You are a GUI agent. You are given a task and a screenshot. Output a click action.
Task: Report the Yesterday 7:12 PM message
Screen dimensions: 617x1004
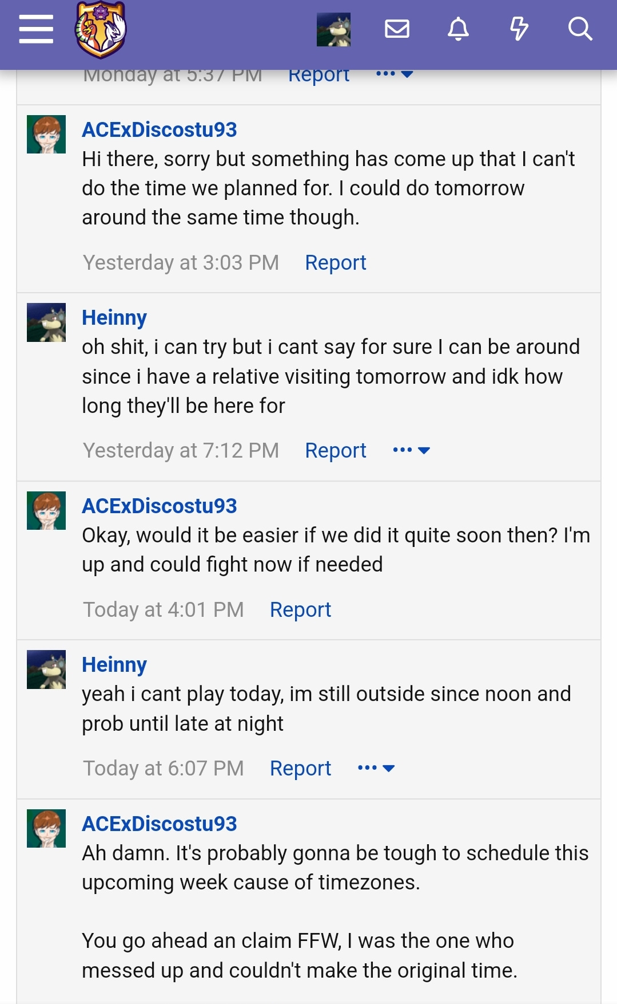(x=336, y=451)
